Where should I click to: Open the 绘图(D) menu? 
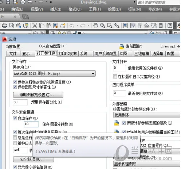tap(114, 9)
